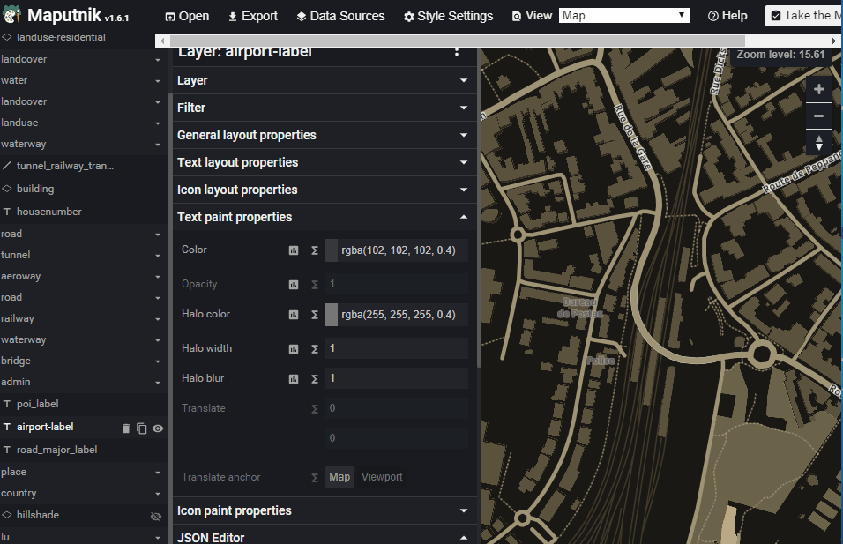
Task: Open Style Settings menu
Action: tap(448, 16)
